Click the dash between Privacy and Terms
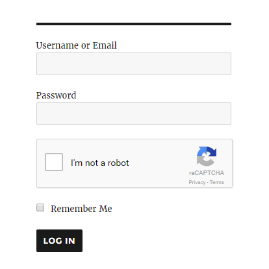The width and height of the screenshot is (269, 269). coord(207,183)
